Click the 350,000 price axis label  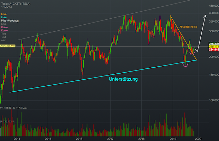214,22
